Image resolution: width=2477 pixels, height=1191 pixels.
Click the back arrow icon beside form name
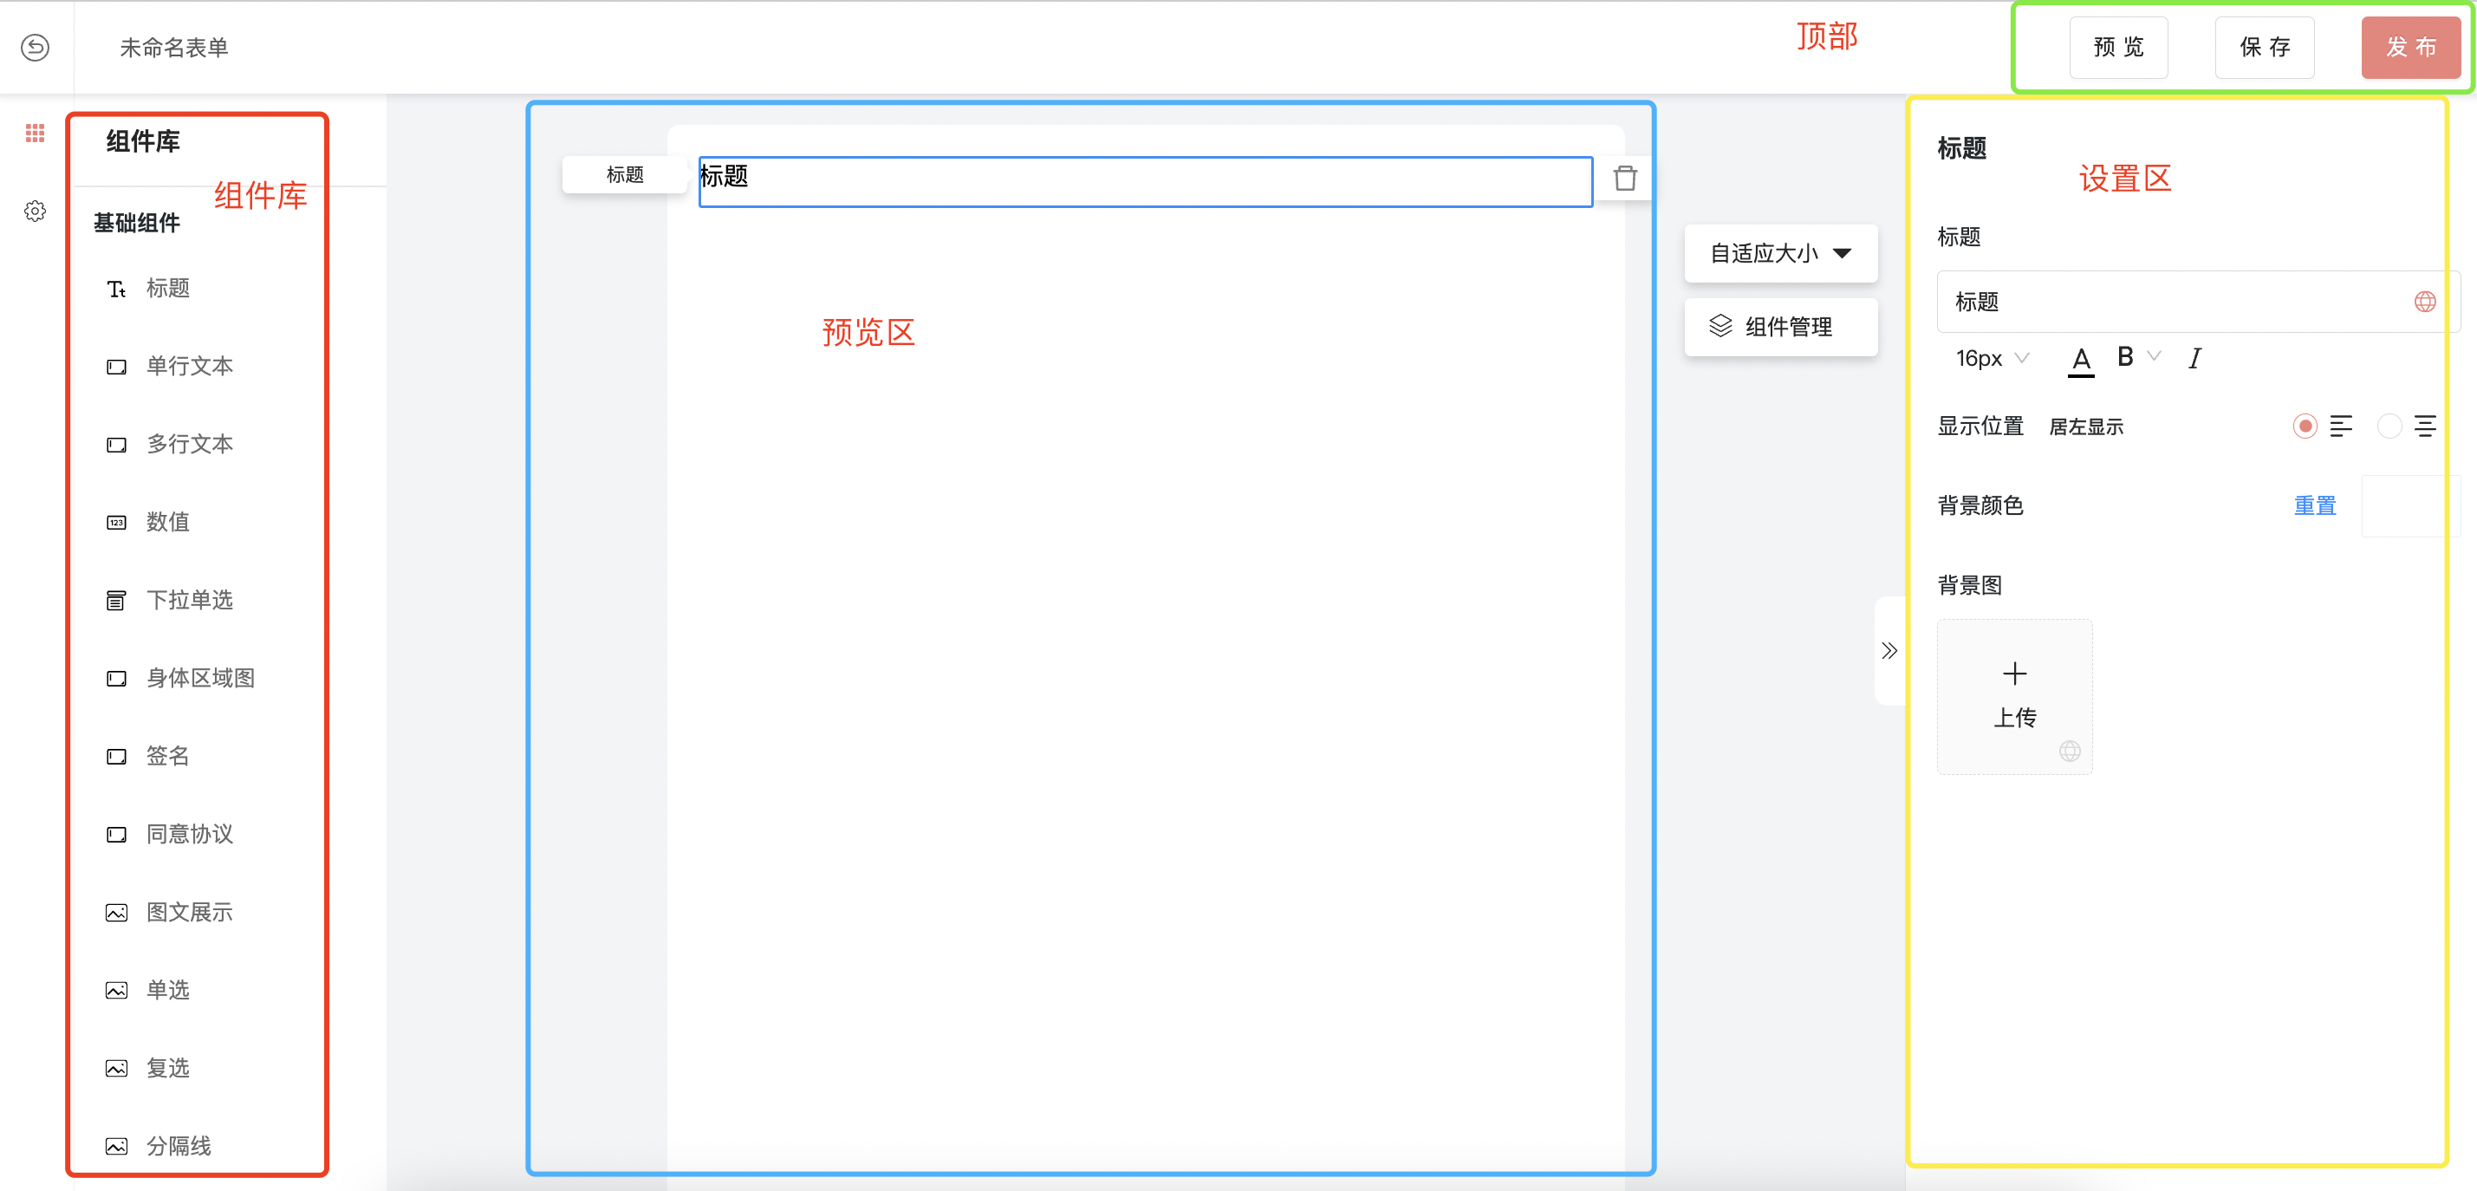[x=36, y=47]
